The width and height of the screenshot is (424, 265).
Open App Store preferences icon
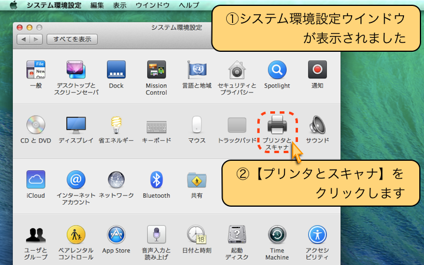(x=116, y=234)
